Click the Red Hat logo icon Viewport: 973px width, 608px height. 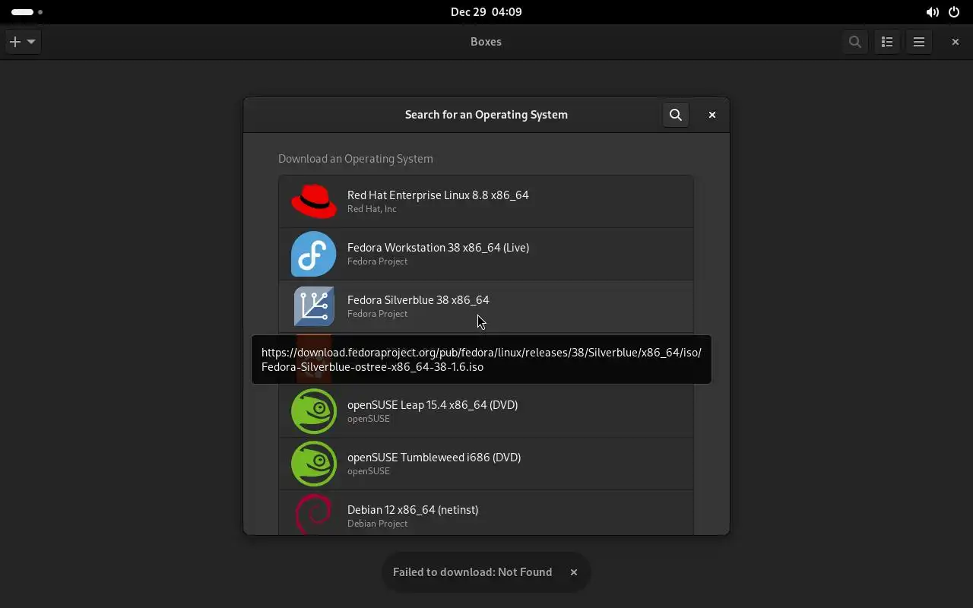pyautogui.click(x=314, y=201)
